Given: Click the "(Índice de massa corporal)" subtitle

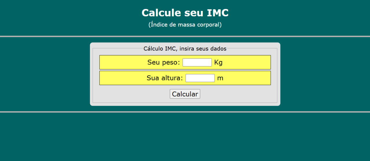Looking at the screenshot, I should [185, 25].
